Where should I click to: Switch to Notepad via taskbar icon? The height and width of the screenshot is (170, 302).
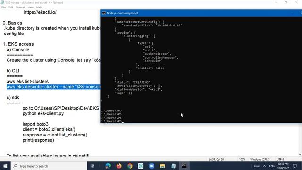point(173,166)
